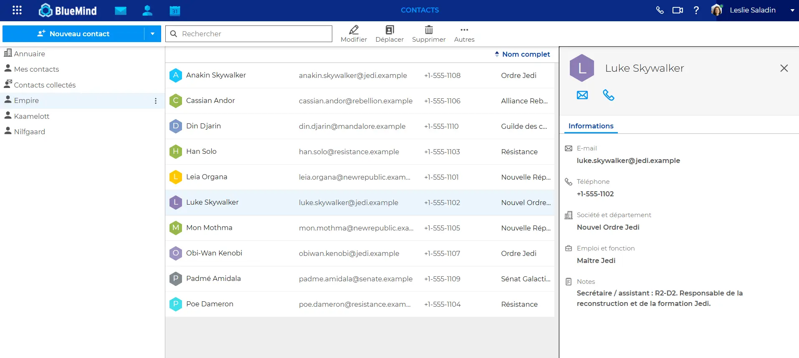The width and height of the screenshot is (799, 358).
Task: Select the Leia Organa contact
Action: click(x=360, y=177)
